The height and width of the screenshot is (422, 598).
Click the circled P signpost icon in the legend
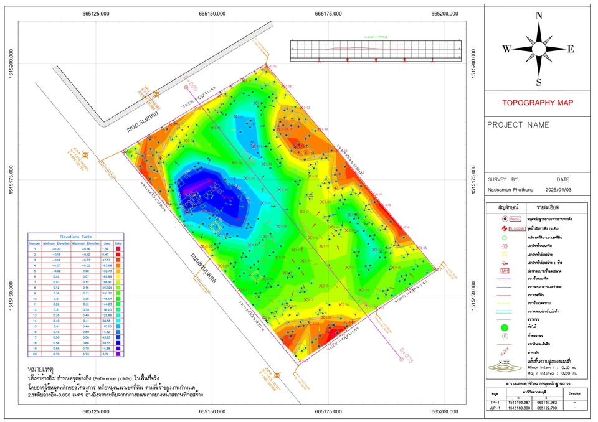coord(506,335)
